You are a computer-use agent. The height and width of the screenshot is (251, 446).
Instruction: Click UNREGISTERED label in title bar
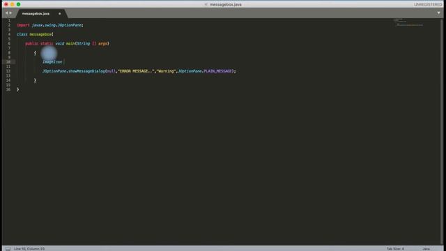pos(428,5)
